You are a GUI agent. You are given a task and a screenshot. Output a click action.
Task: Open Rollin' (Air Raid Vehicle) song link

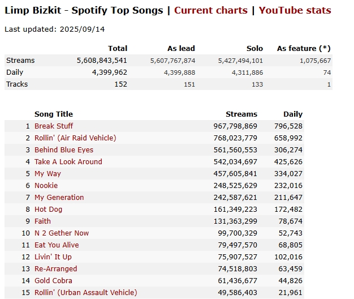click(x=75, y=138)
